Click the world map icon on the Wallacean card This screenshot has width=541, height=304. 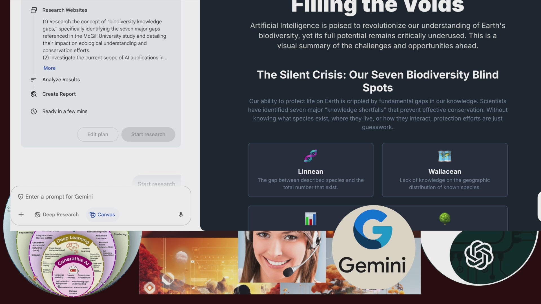click(445, 156)
